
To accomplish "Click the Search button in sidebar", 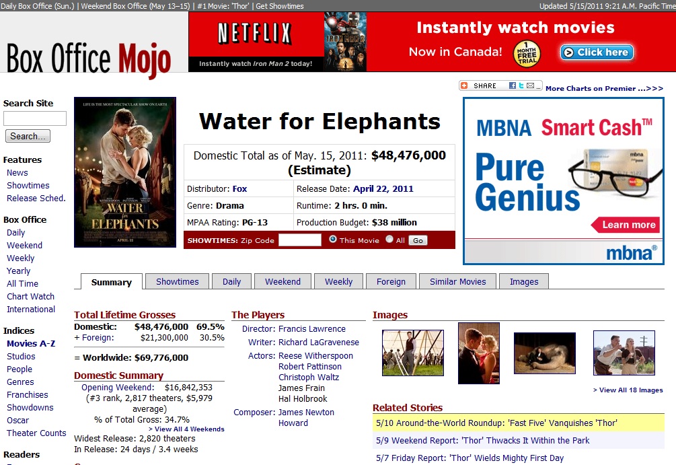I will click(28, 136).
